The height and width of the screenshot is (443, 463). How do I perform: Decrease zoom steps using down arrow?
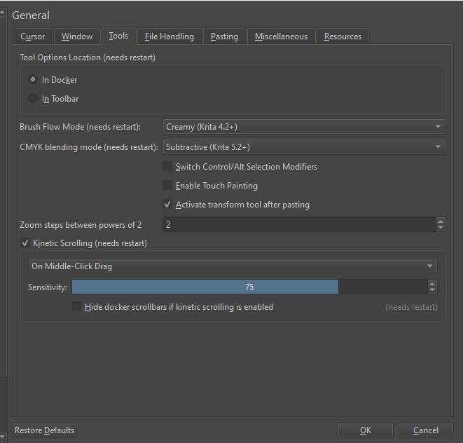440,228
